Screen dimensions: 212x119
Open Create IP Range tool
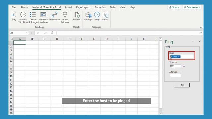[x=33, y=18]
